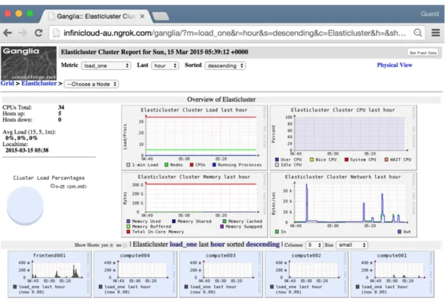Click Get Fresh Data button
Viewport: 445px width, 302px height.
tap(423, 53)
